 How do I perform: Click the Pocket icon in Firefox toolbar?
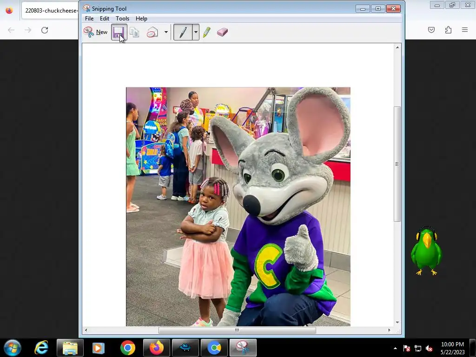431,30
